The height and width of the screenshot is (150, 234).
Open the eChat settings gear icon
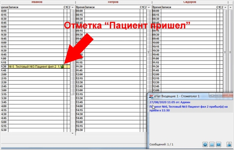pos(205,145)
